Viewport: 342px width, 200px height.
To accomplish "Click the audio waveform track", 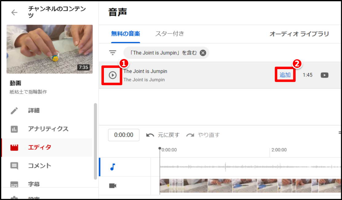I will [x=251, y=167].
